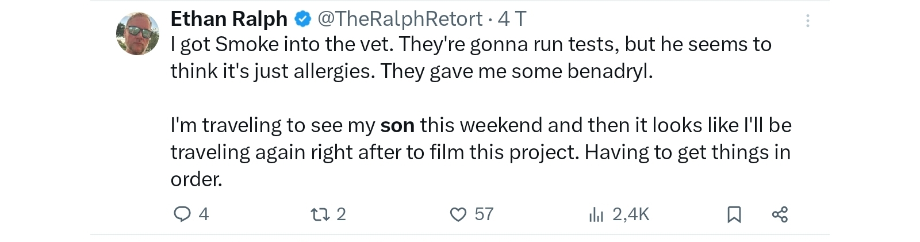The image size is (920, 242).
Task: Click the line mentioning benadryl
Action: click(x=412, y=71)
